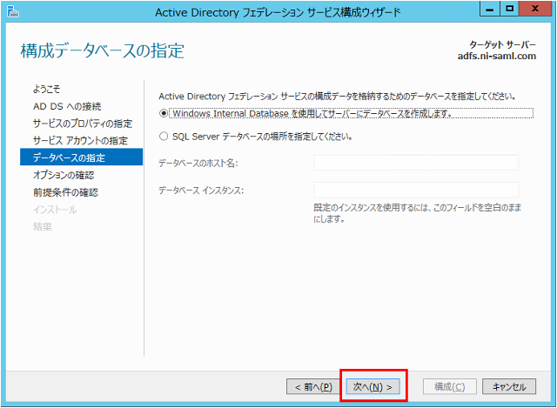Click the adfs.ni-saml.com target server text
Screen dimensions: 557x408
tap(497, 56)
